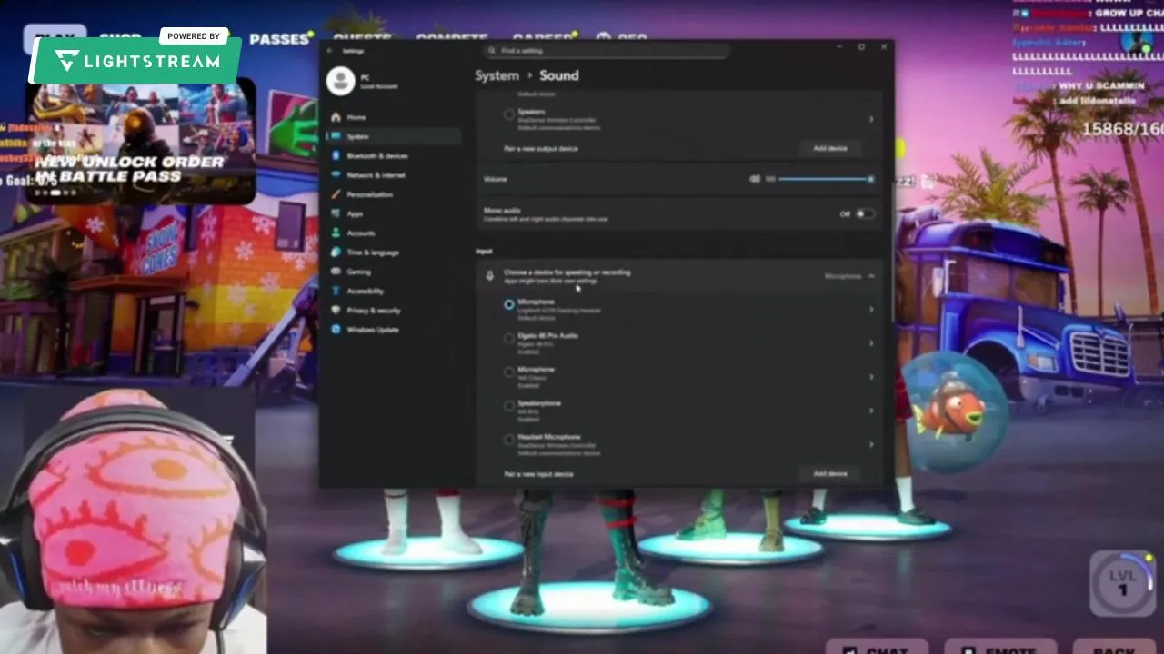Select the unselected Microphone radio button
This screenshot has width=1164, height=654.
509,372
